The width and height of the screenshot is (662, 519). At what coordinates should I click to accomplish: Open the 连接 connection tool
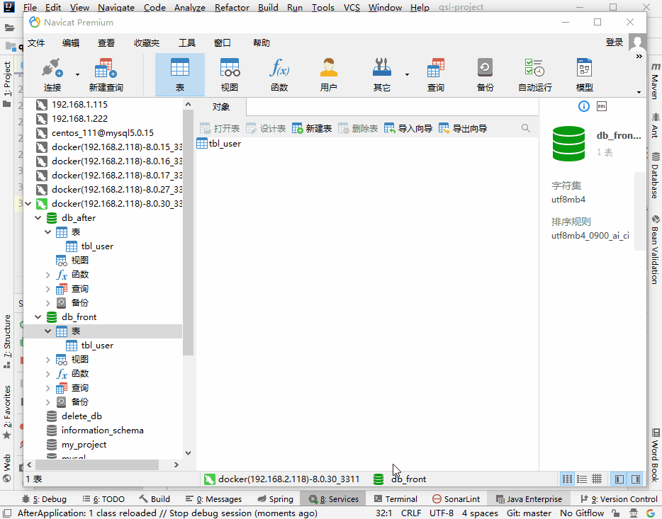coord(52,75)
